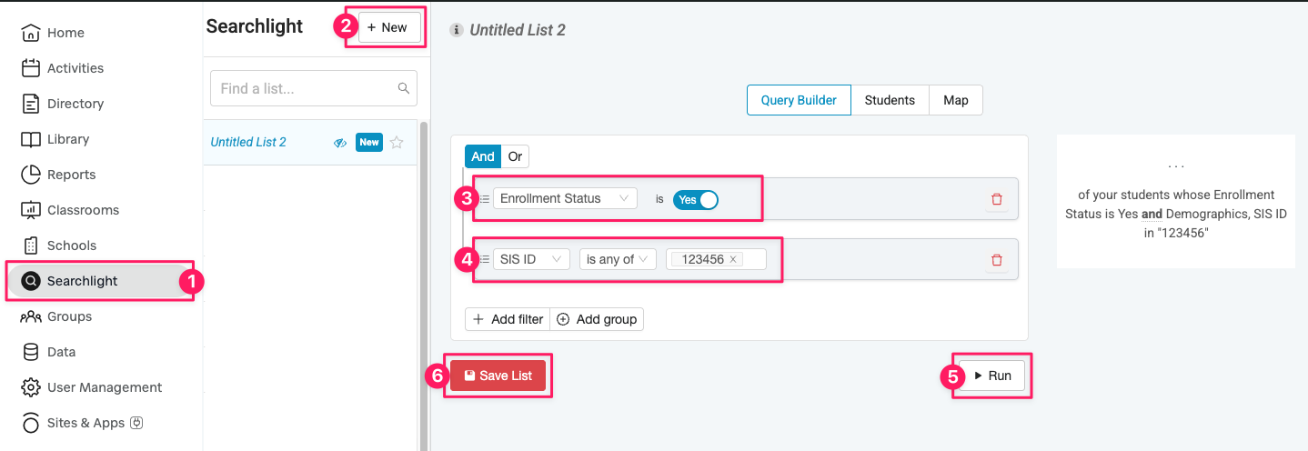Screen dimensions: 1308x451
Task: Click the list panel vertical scrollbar
Action: point(423,273)
